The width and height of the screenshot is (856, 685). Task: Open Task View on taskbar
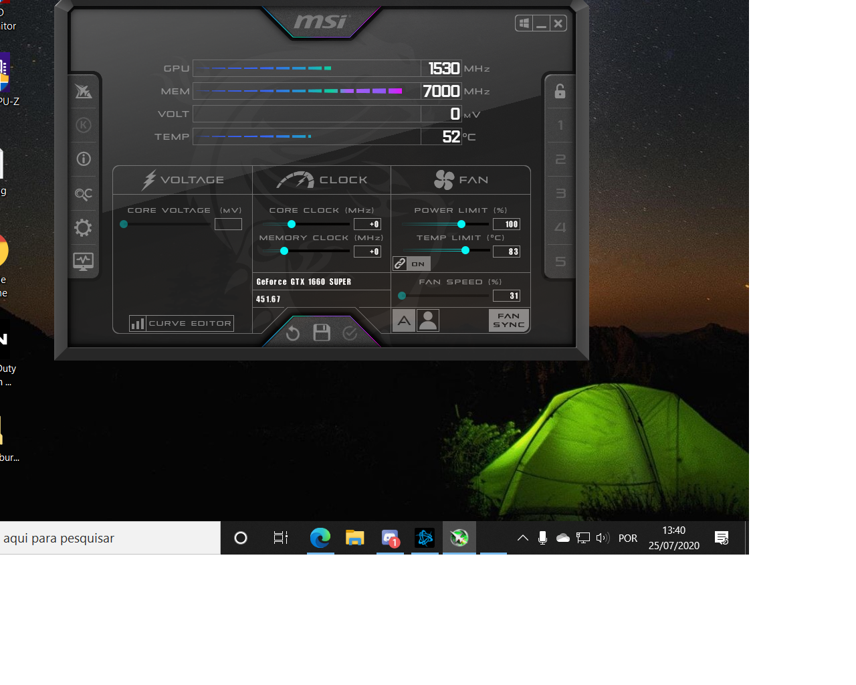click(281, 538)
